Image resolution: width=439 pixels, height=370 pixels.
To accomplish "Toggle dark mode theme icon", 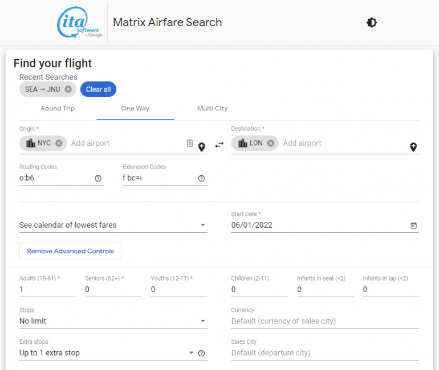I will pos(372,23).
